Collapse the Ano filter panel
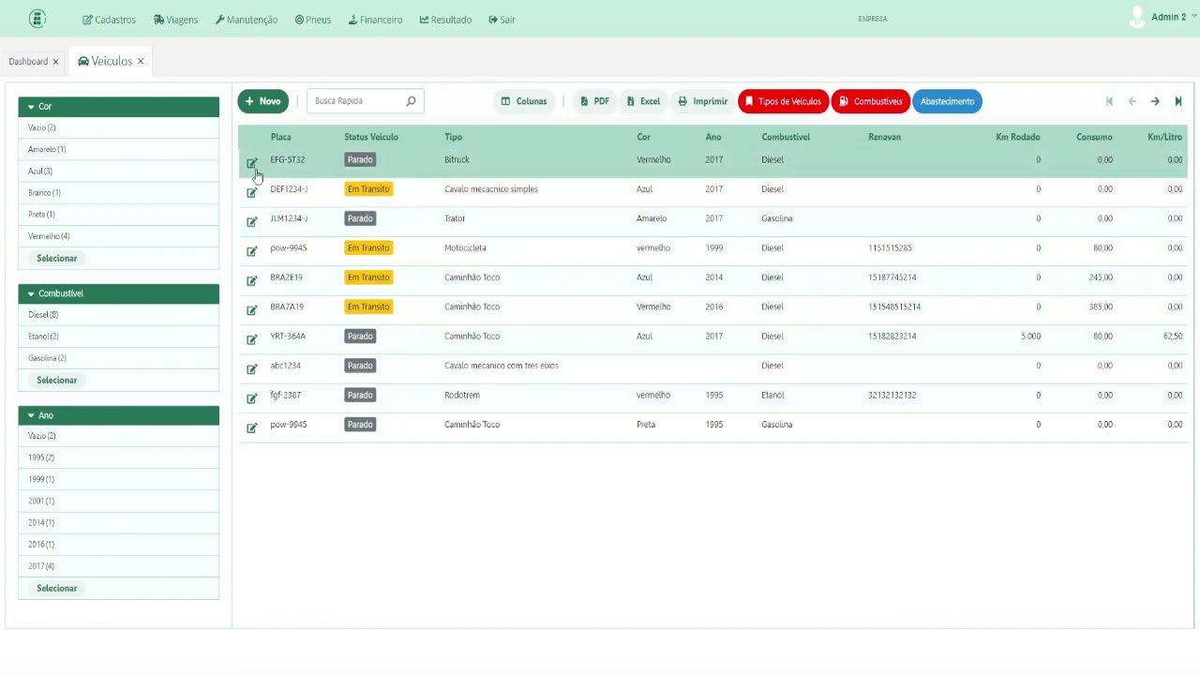1200x675 pixels. (118, 415)
